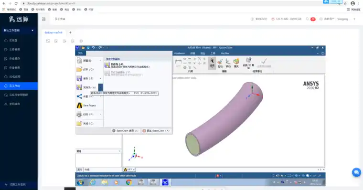Click the red status icon in SpaceClaim status bar
Screen dimensions: 363x190
[218, 176]
